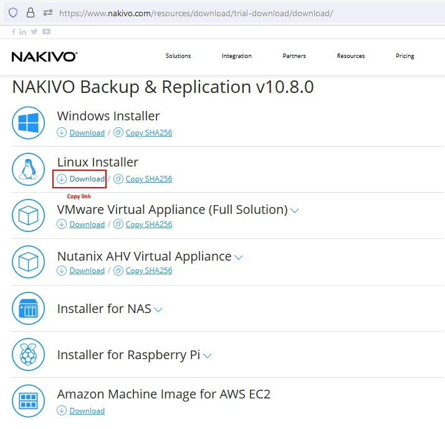Open the Resources menu

click(x=351, y=56)
